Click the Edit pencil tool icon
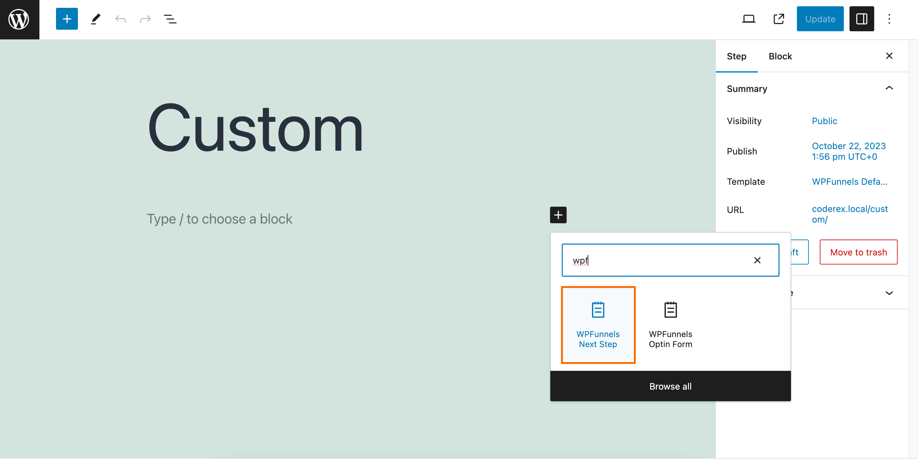 [x=95, y=18]
